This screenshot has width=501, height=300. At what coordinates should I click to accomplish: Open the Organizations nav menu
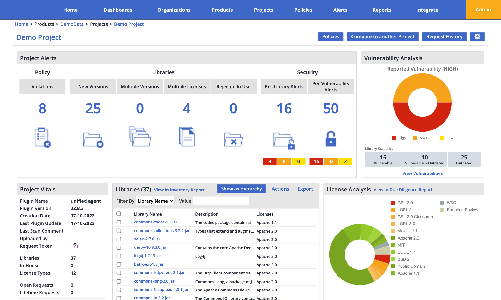coord(174,10)
